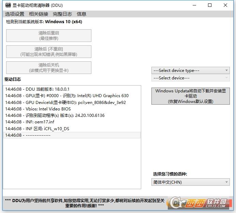Select the dashed separator log row
Screen dimensions: 236x213
[72, 135]
